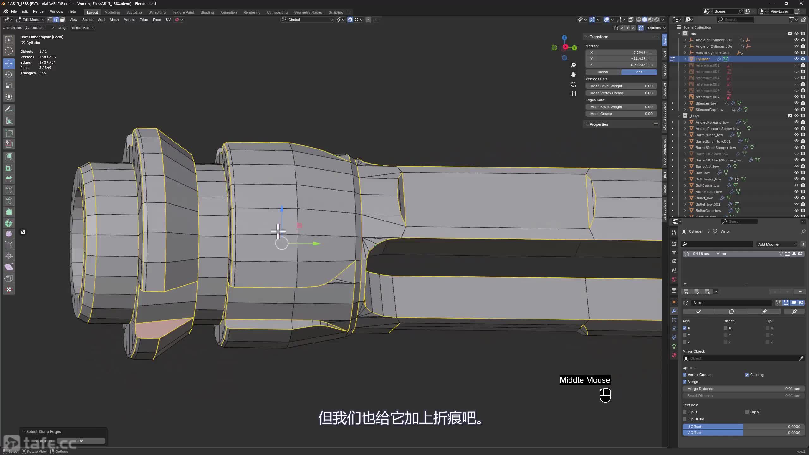Open the Mesh menu
The width and height of the screenshot is (809, 455).
(114, 20)
